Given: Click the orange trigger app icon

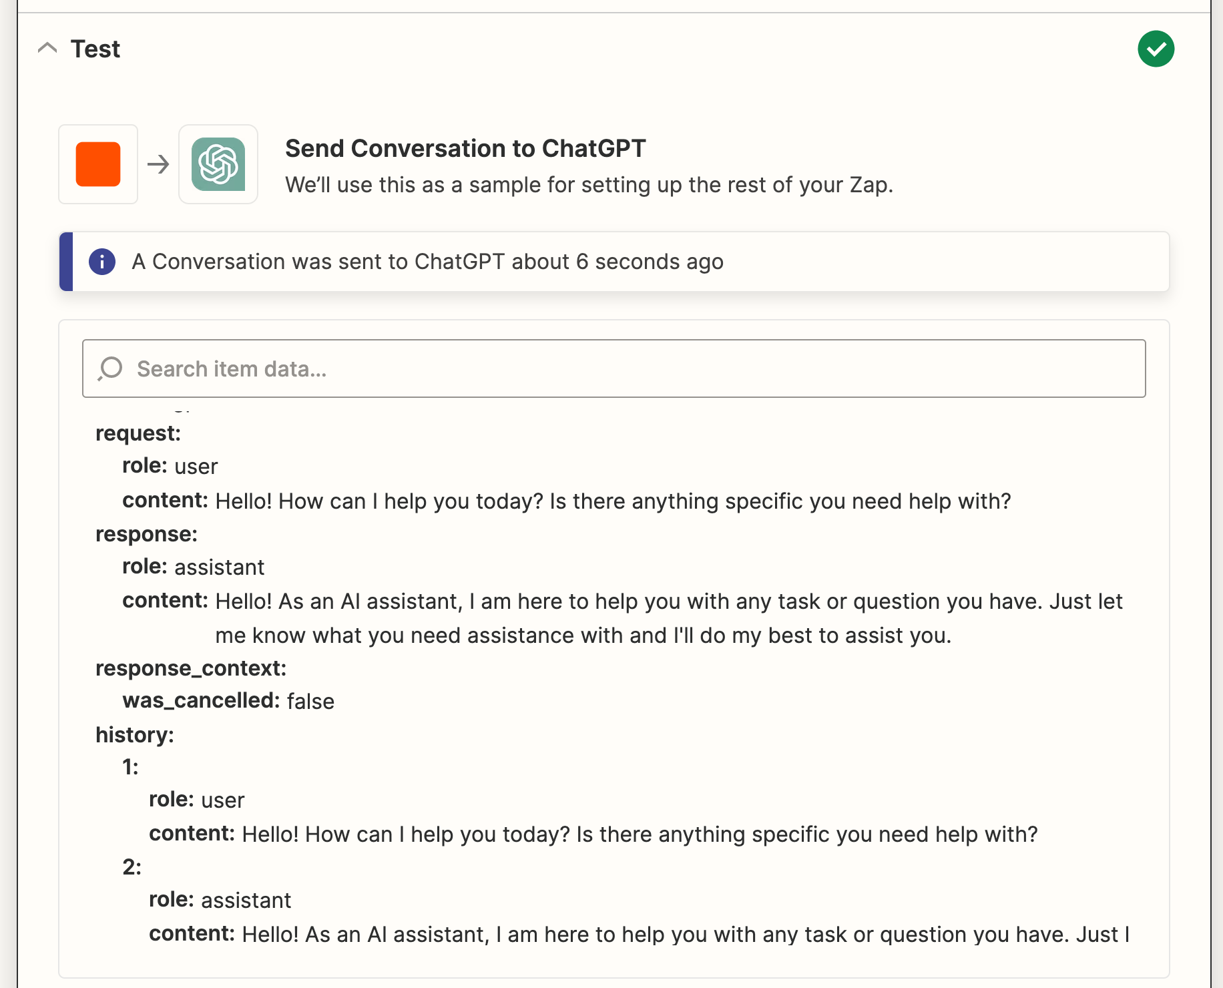Looking at the screenshot, I should pos(98,164).
